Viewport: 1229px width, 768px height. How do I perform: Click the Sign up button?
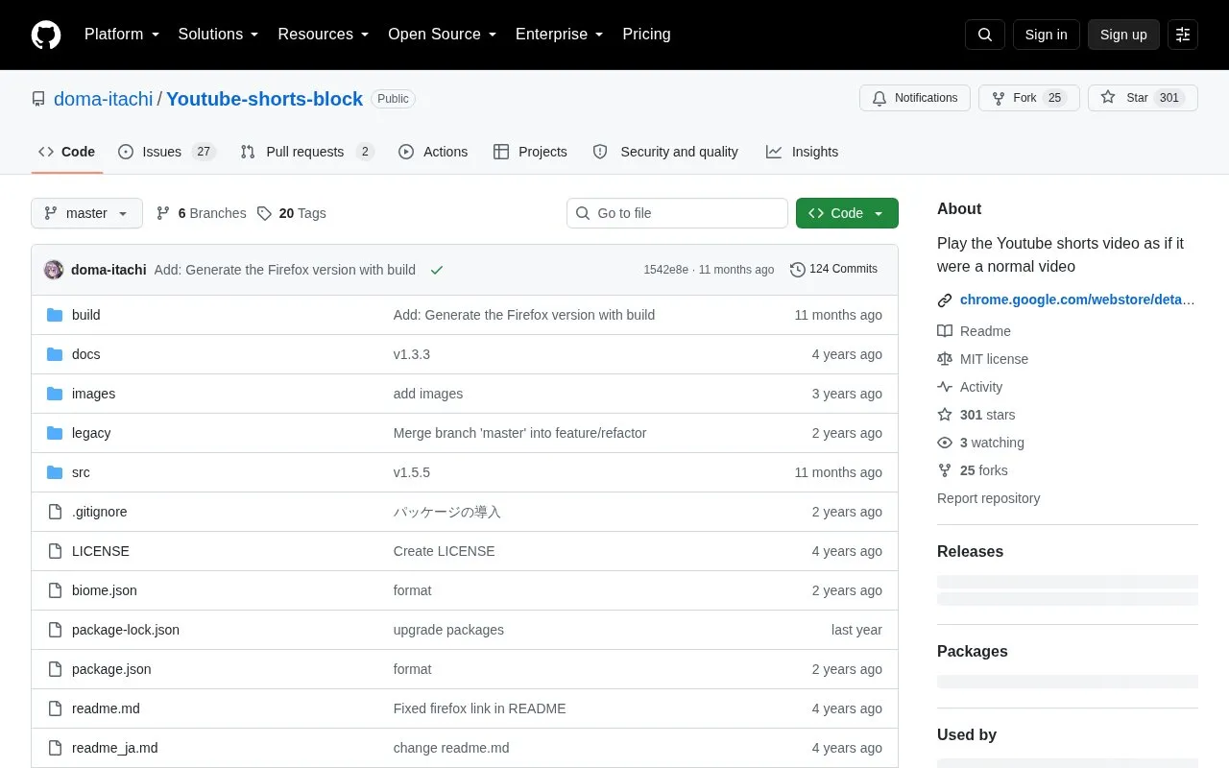1123,35
